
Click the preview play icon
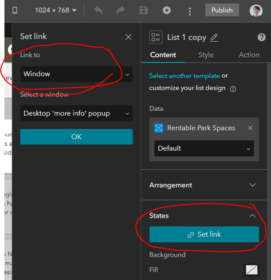166,10
